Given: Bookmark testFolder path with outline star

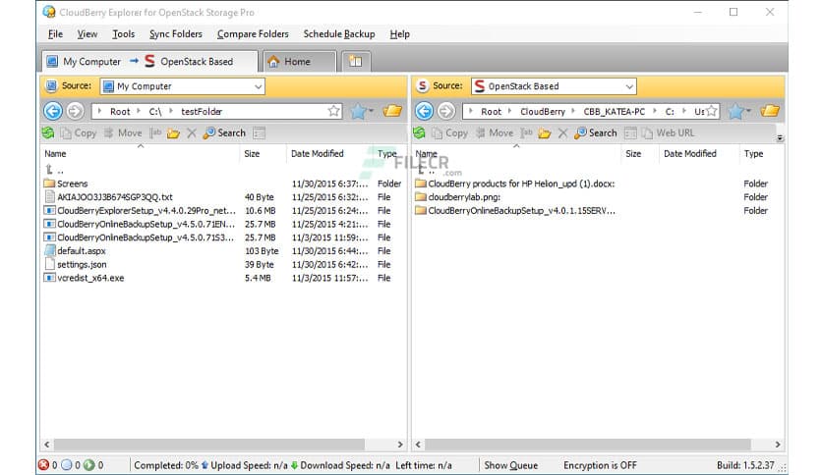Looking at the screenshot, I should (333, 111).
